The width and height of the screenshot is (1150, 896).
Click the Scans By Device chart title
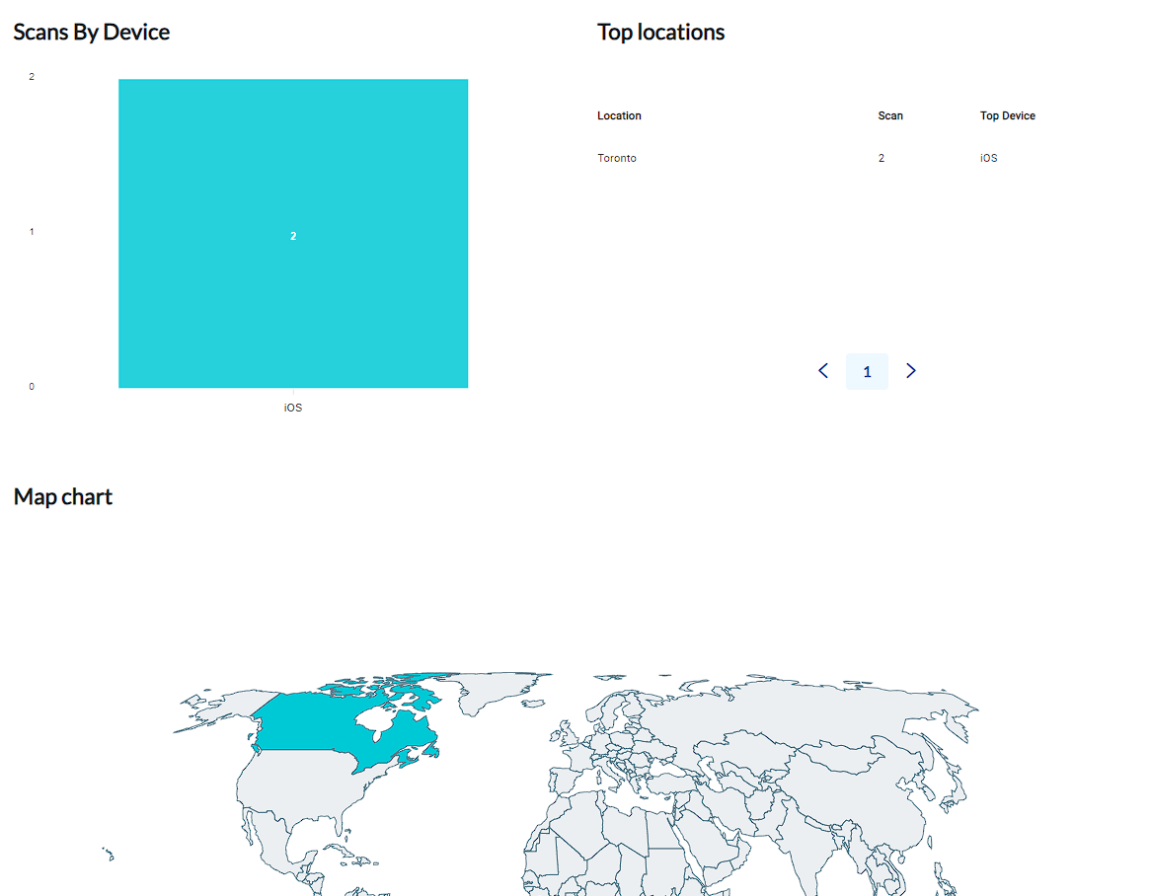coord(91,32)
